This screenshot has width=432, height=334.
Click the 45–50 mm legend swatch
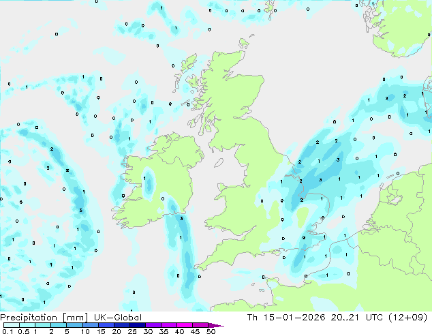[200, 325]
